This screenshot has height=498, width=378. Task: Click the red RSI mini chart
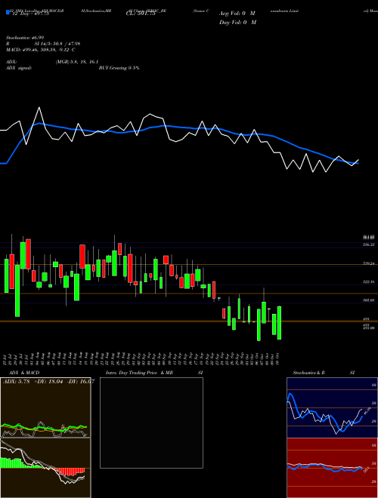(x=332, y=468)
